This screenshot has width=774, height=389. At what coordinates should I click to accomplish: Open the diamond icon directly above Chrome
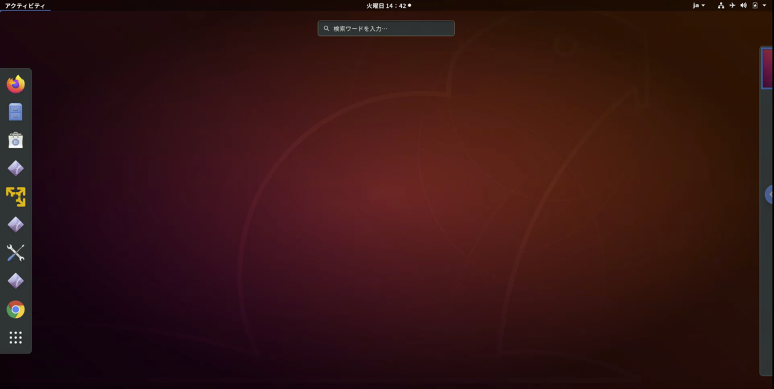(15, 281)
